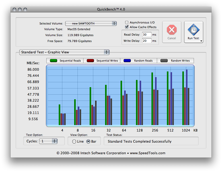The width and height of the screenshot is (222, 172).
Task: Click the 32 transfer size label
Action: (x=109, y=130)
